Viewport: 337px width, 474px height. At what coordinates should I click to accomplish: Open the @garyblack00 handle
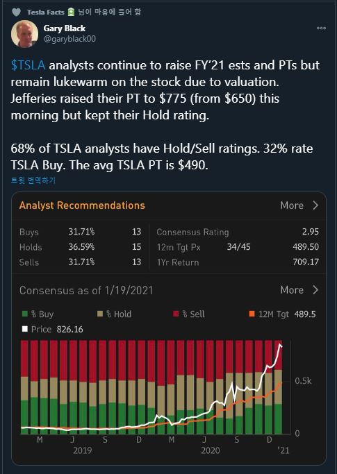click(x=69, y=39)
